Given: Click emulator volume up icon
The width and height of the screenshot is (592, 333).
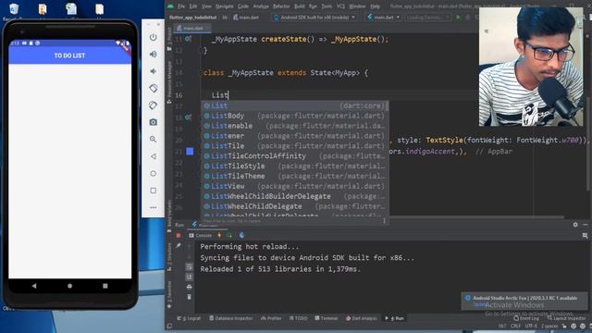Looking at the screenshot, I should [x=153, y=54].
